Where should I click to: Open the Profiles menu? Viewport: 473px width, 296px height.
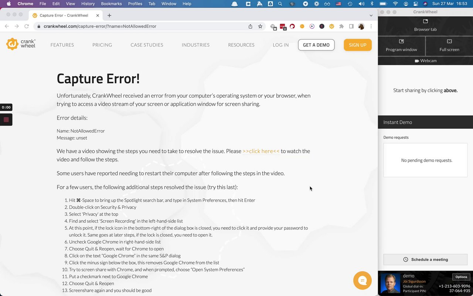pos(135,4)
